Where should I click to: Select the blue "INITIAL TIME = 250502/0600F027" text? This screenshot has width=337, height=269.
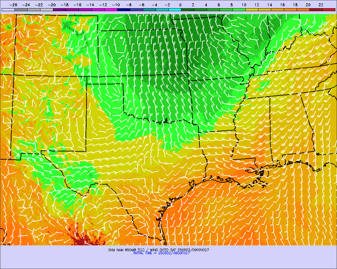pos(161,253)
